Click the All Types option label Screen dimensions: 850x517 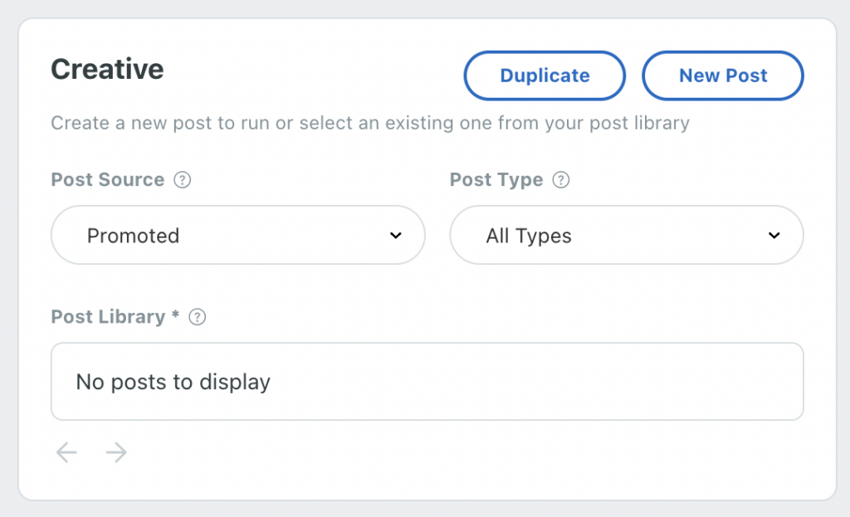[529, 235]
